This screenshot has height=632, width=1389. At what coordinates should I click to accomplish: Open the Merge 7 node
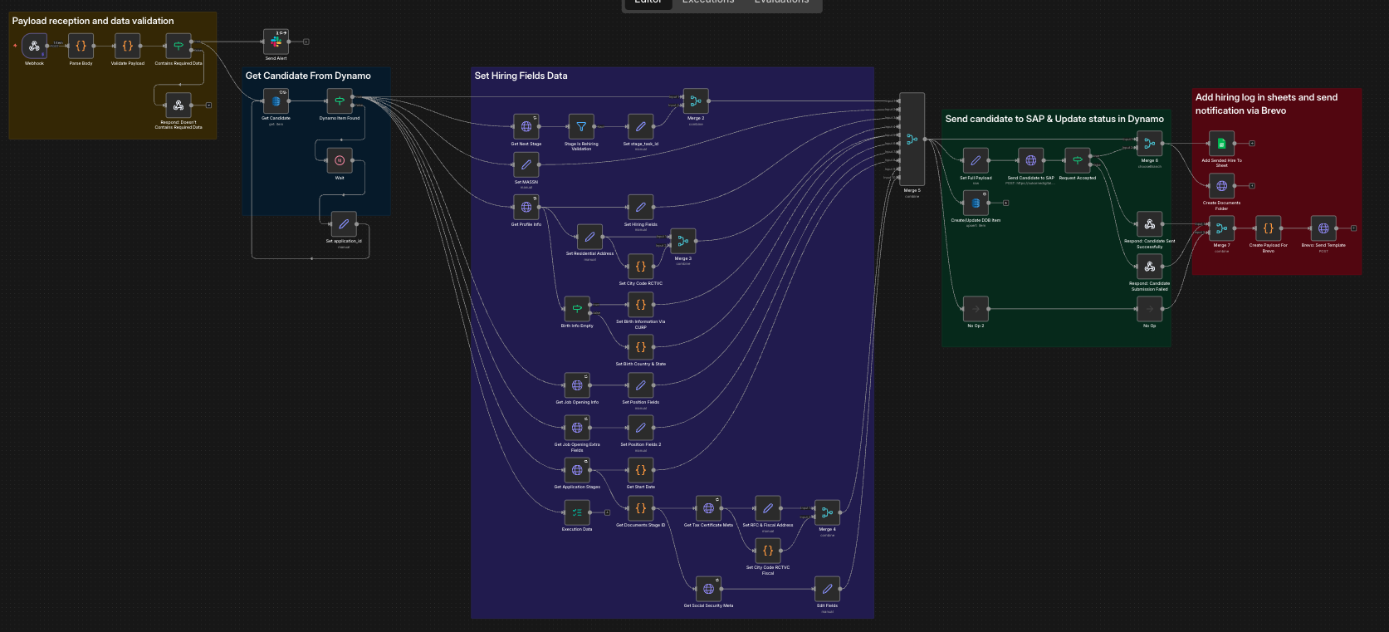pyautogui.click(x=1221, y=228)
